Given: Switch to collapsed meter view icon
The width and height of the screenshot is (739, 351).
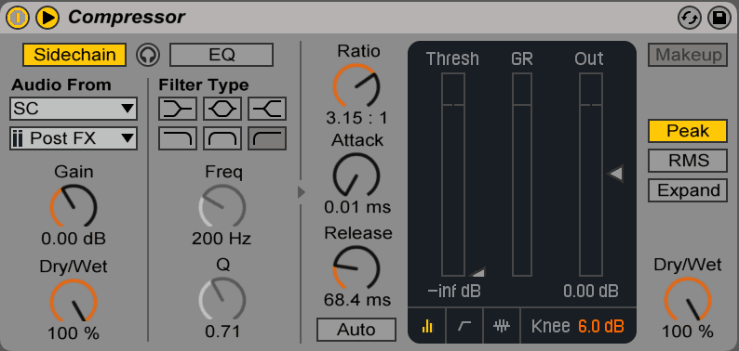Looking at the screenshot, I should (427, 326).
